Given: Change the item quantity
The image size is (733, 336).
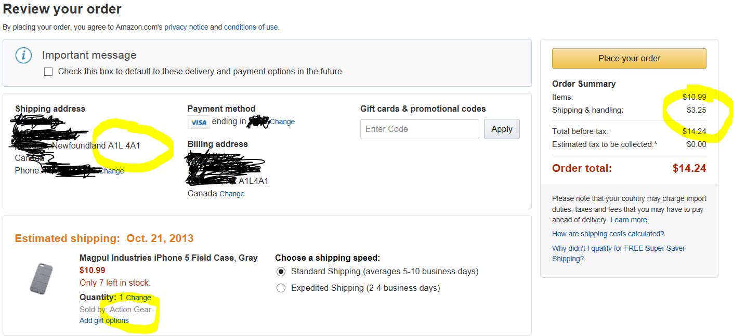Looking at the screenshot, I should [138, 298].
